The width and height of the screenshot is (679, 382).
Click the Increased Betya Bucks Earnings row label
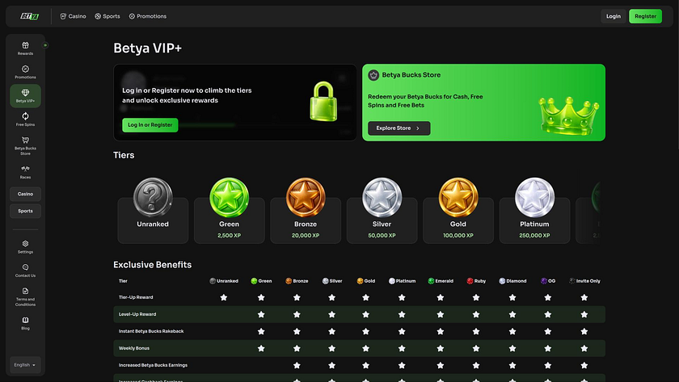153,365
